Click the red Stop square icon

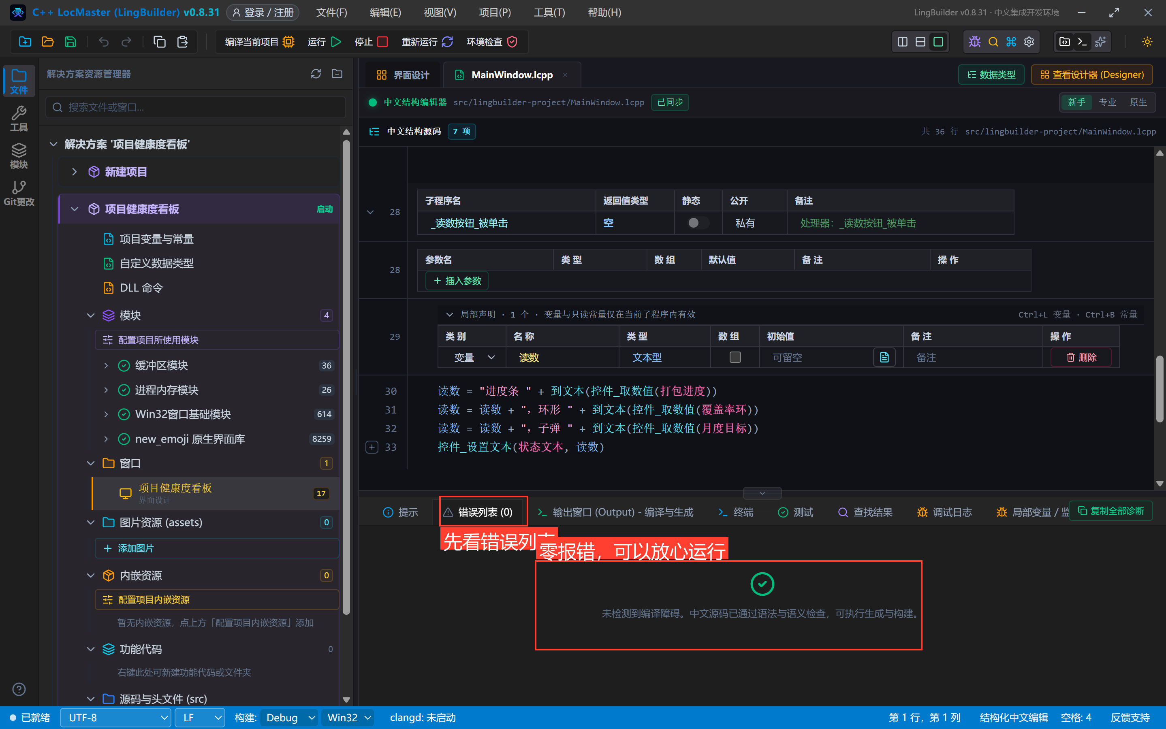[382, 42]
